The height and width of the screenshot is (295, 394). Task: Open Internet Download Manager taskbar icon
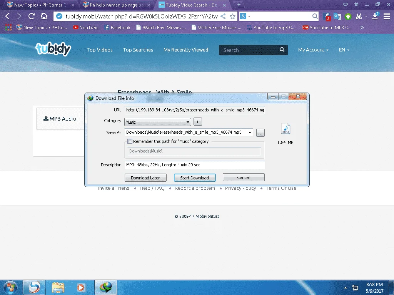(x=106, y=287)
